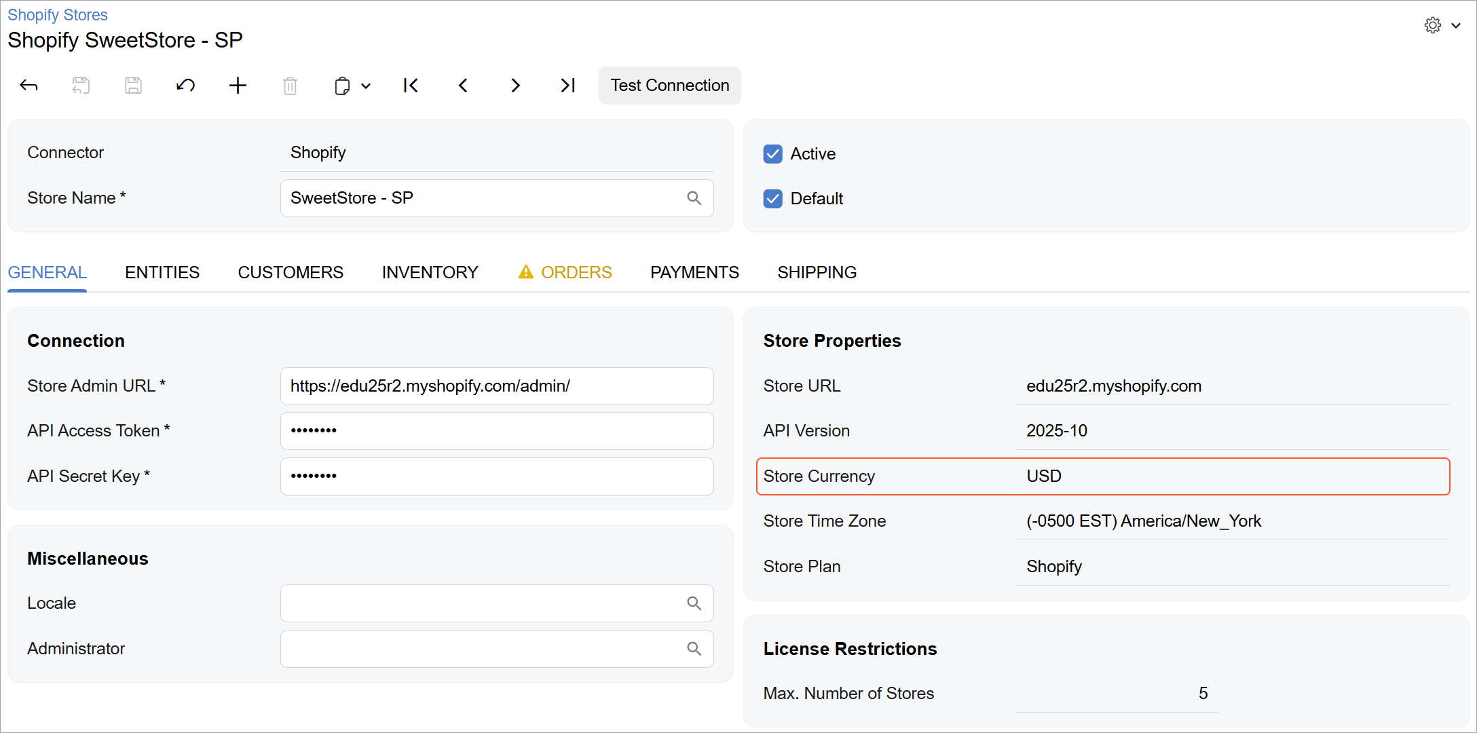The width and height of the screenshot is (1477, 733).
Task: Open the Customers tab
Action: [291, 273]
